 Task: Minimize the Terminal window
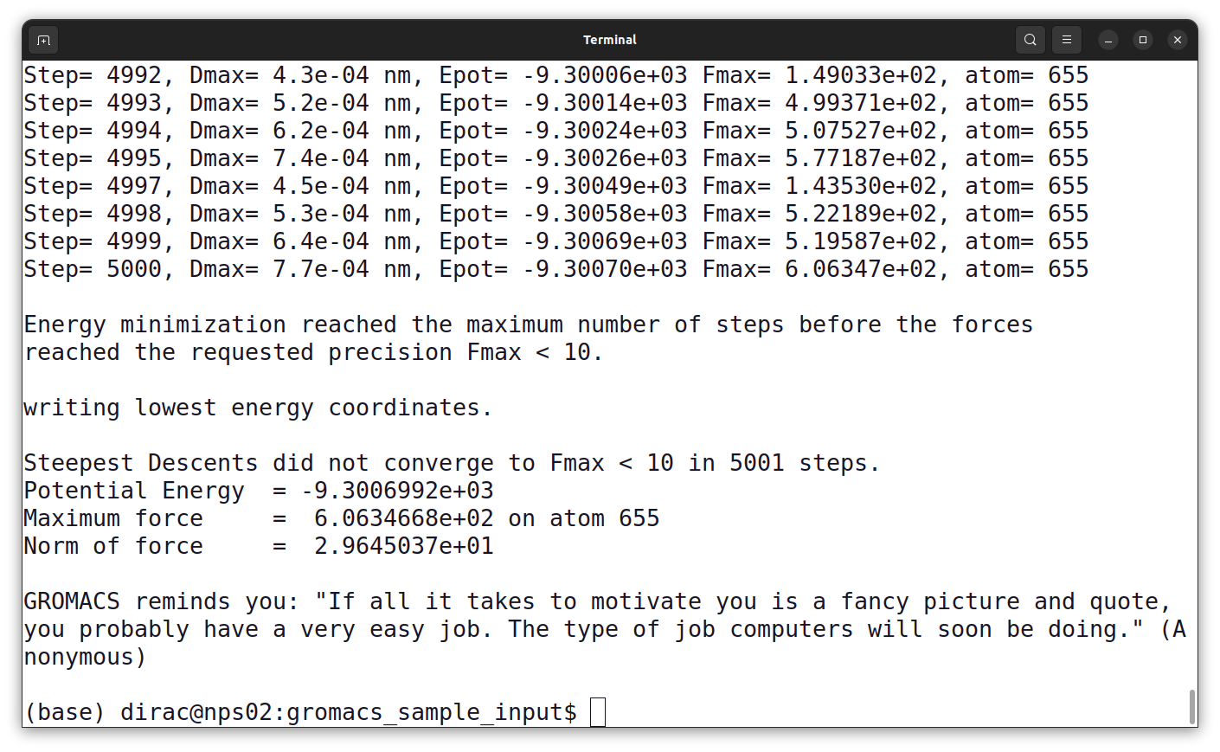(1108, 40)
